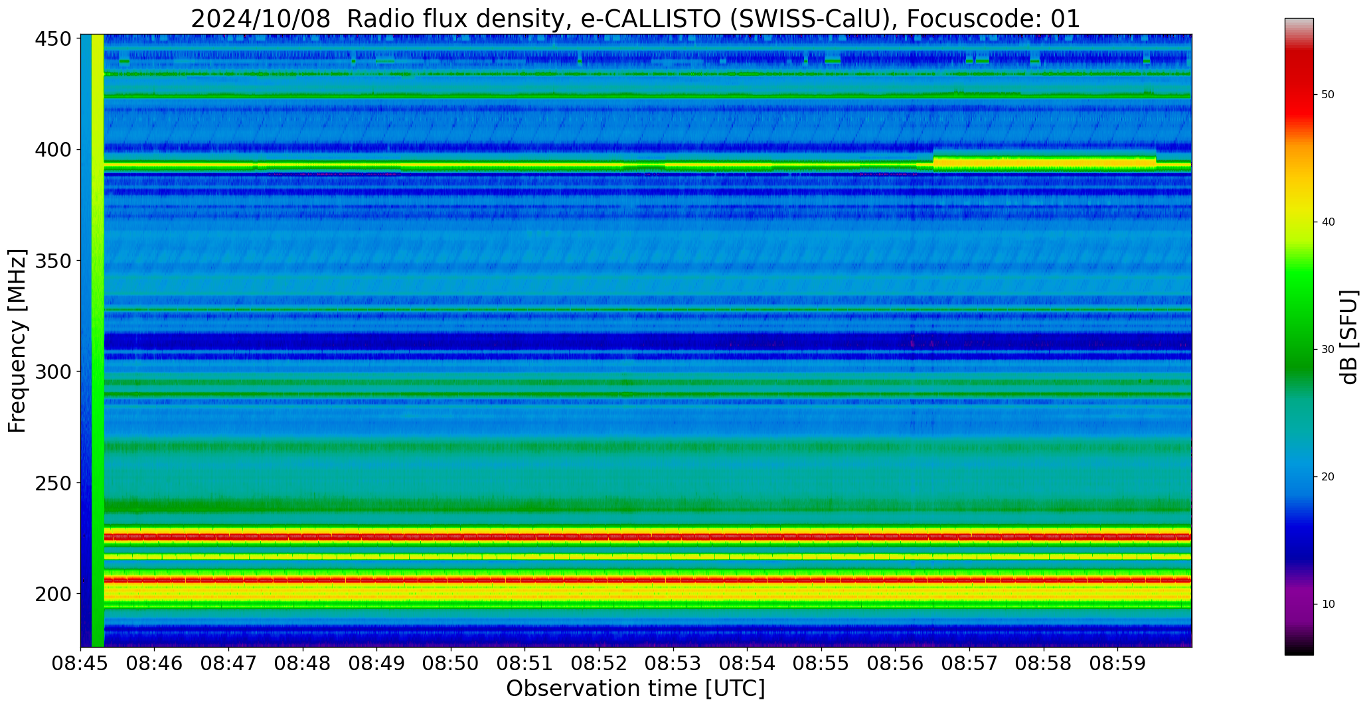
Task: Click the 08:58 time tick label
Action: tap(1044, 664)
